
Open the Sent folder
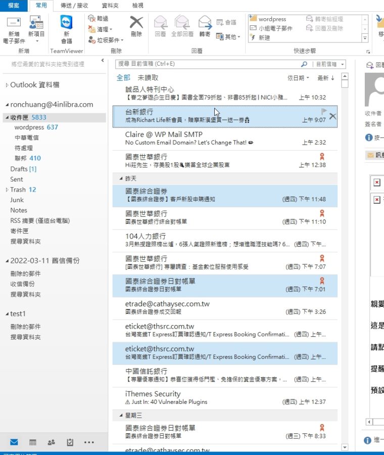(x=17, y=179)
